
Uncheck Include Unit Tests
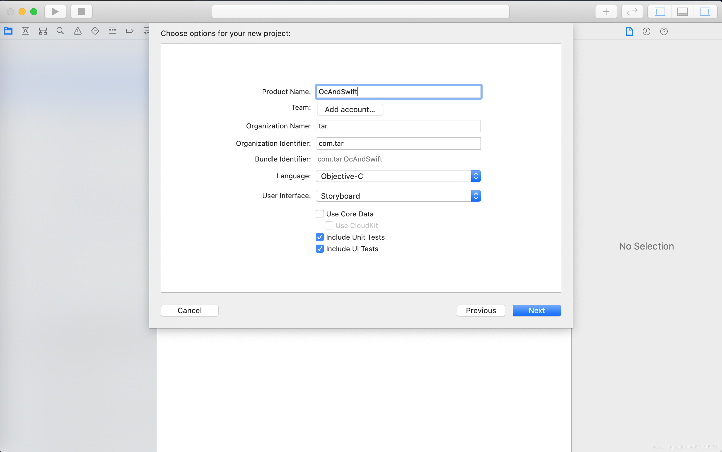[320, 237]
